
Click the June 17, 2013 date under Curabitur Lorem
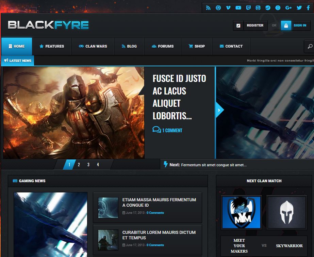coord(135,245)
